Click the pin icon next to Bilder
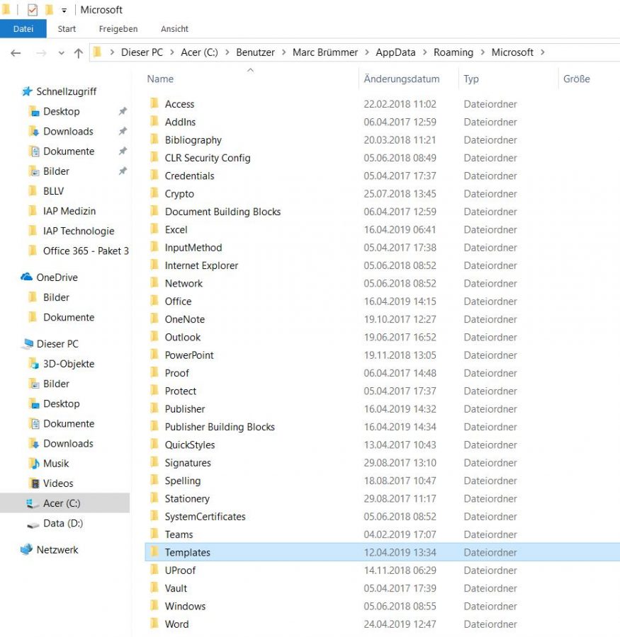620x637 pixels. (122, 171)
